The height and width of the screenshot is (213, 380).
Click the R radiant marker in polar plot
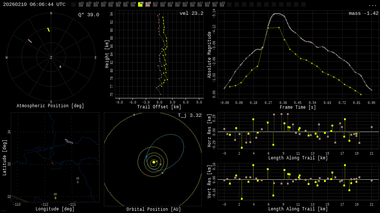point(60,67)
